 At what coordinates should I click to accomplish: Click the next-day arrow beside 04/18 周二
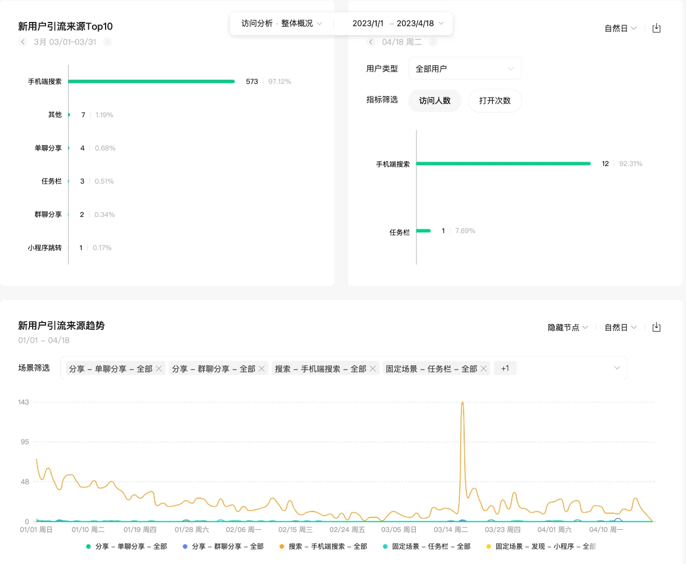click(x=433, y=42)
